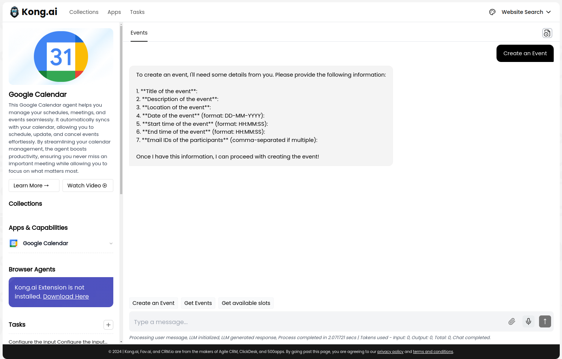Open Tasks in top navigation
Screen dimensions: 562x359
137,12
